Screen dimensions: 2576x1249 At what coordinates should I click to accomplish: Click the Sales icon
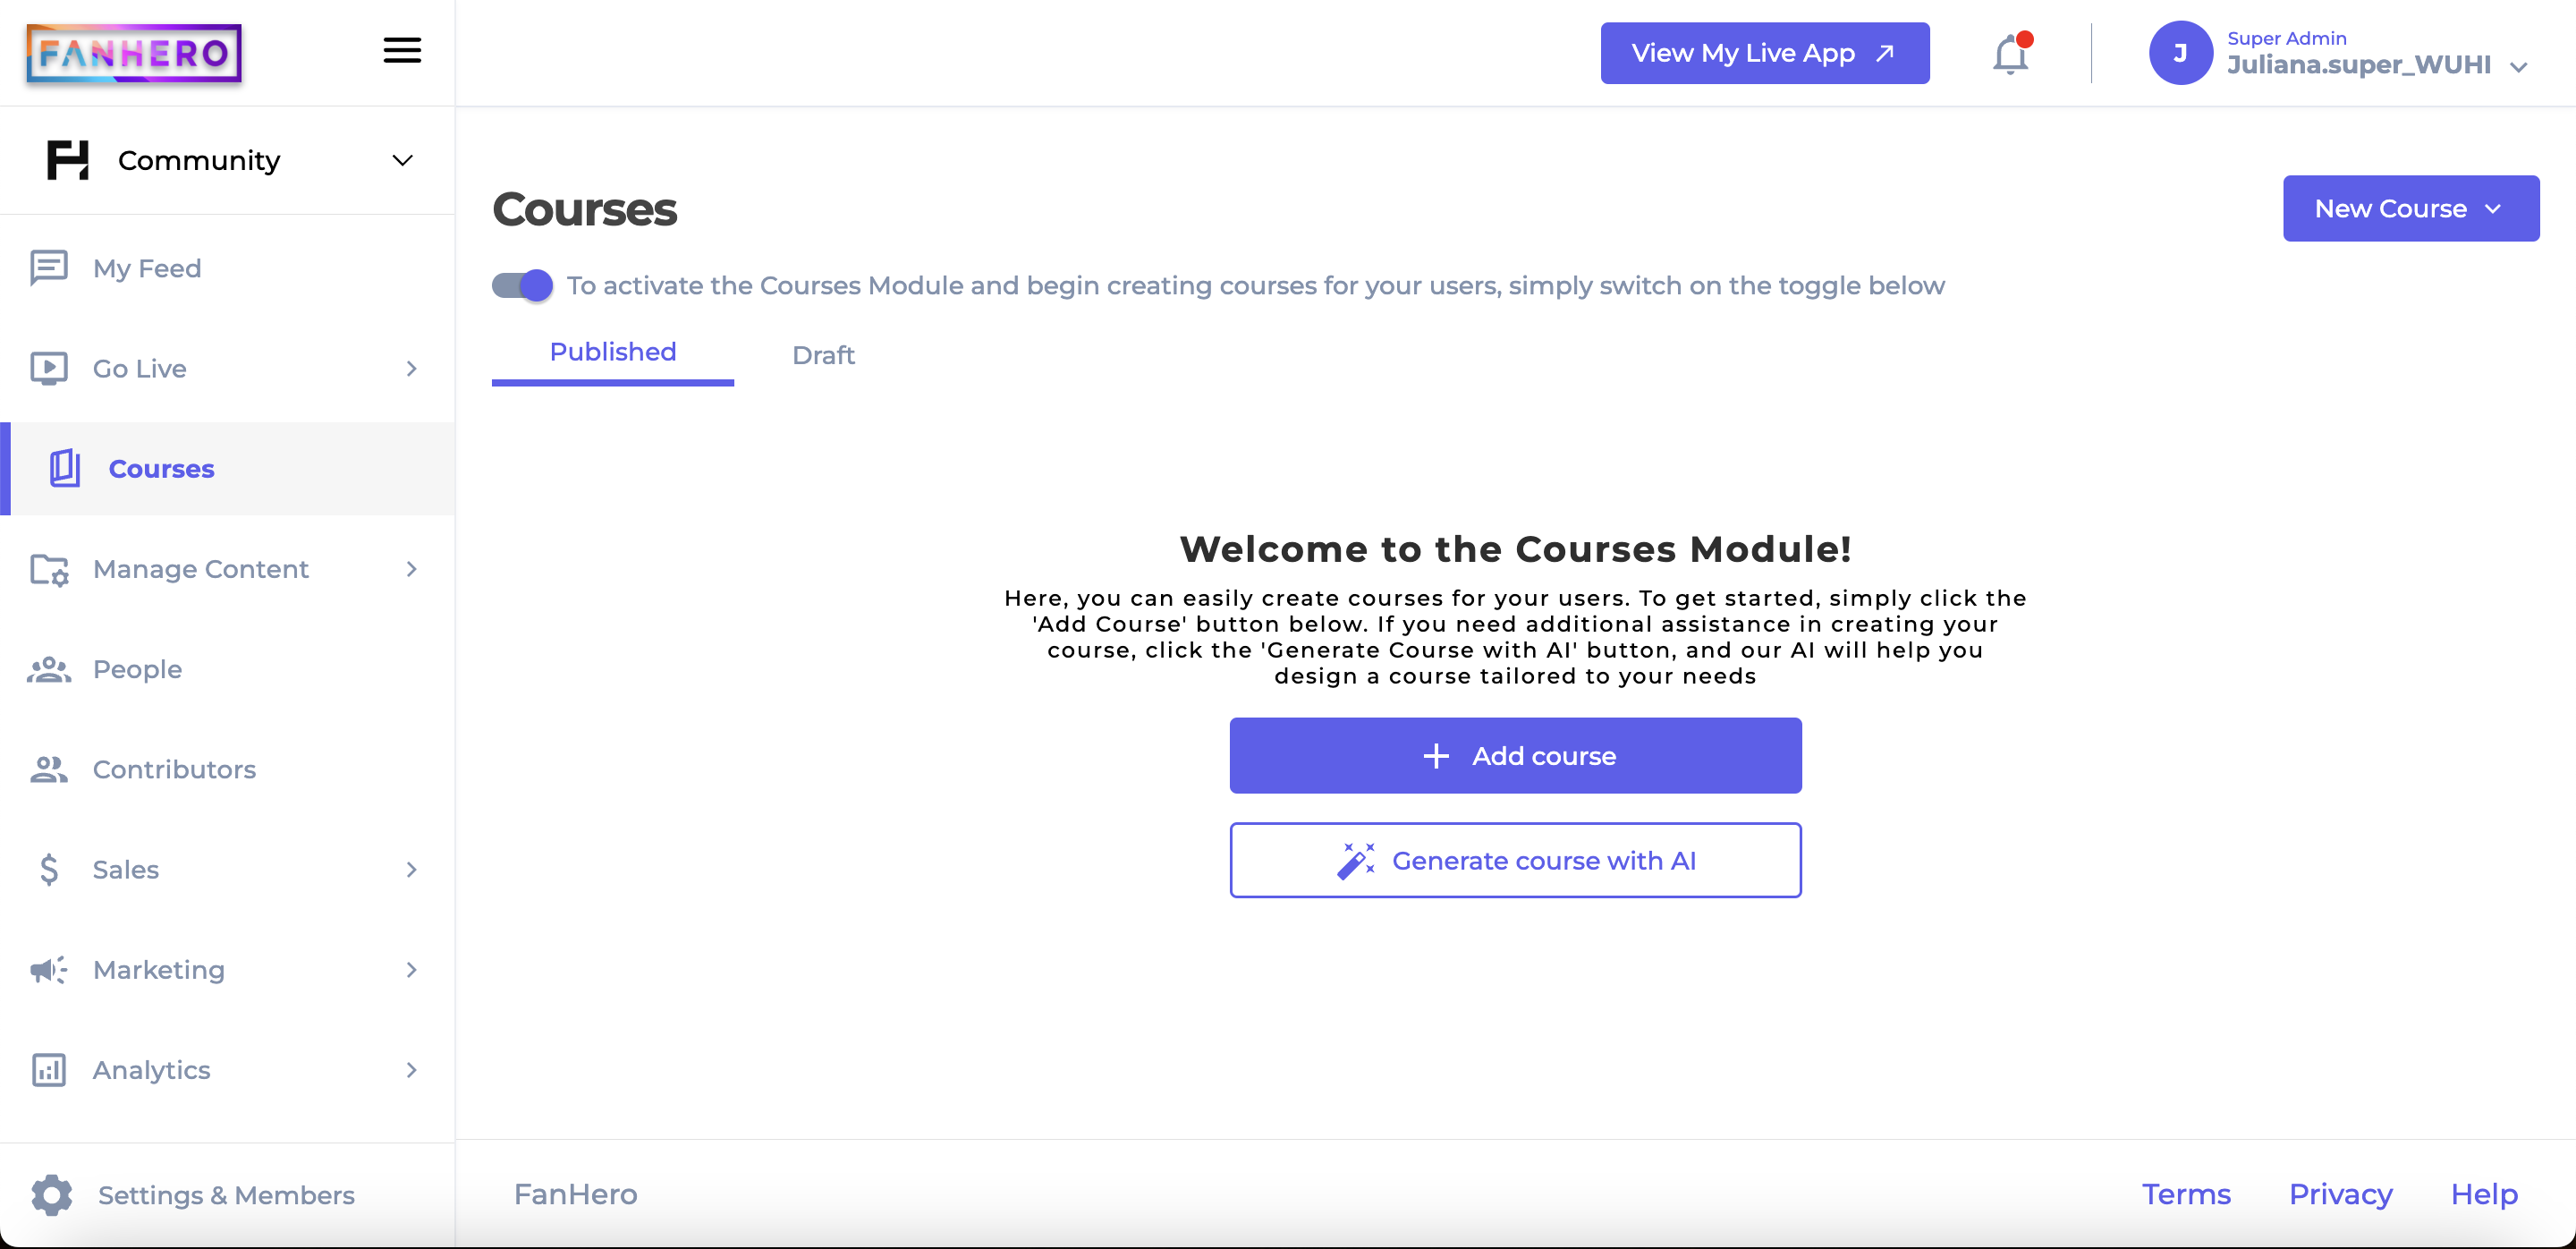[49, 870]
